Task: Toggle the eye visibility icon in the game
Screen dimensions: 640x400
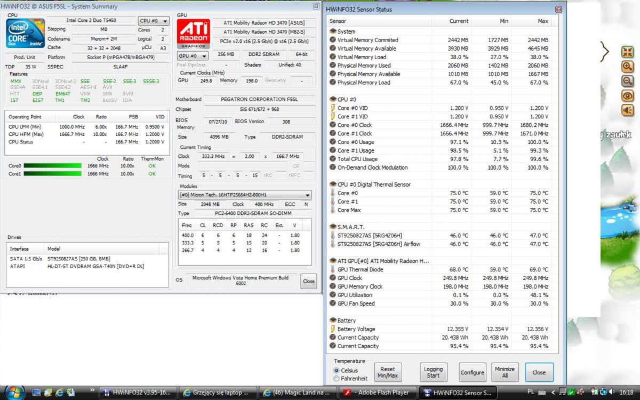Action: (628, 95)
